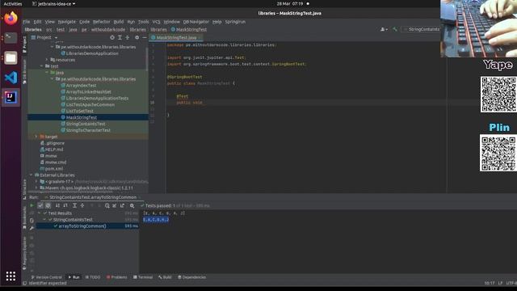This screenshot has height=291, width=517.
Task: Click the locate-file target icon in Project panel
Action: tap(112, 38)
